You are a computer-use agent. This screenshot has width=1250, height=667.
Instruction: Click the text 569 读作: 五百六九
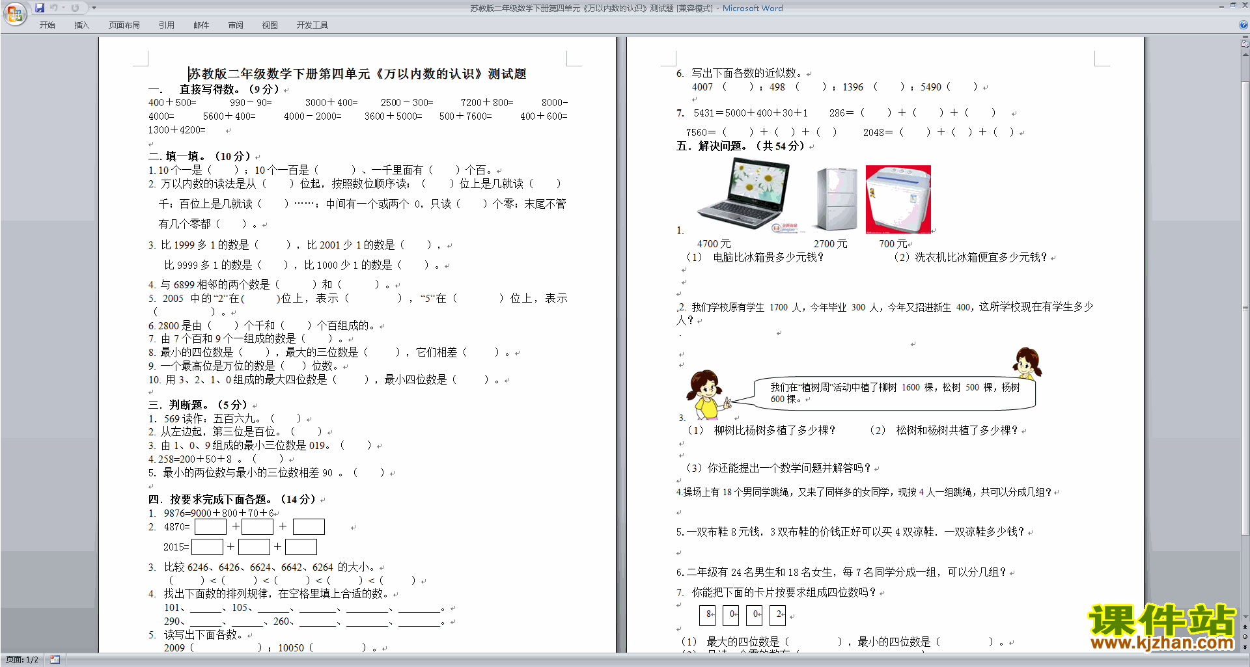click(x=213, y=418)
